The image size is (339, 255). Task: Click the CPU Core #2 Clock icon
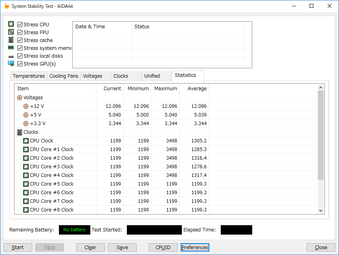(26, 158)
